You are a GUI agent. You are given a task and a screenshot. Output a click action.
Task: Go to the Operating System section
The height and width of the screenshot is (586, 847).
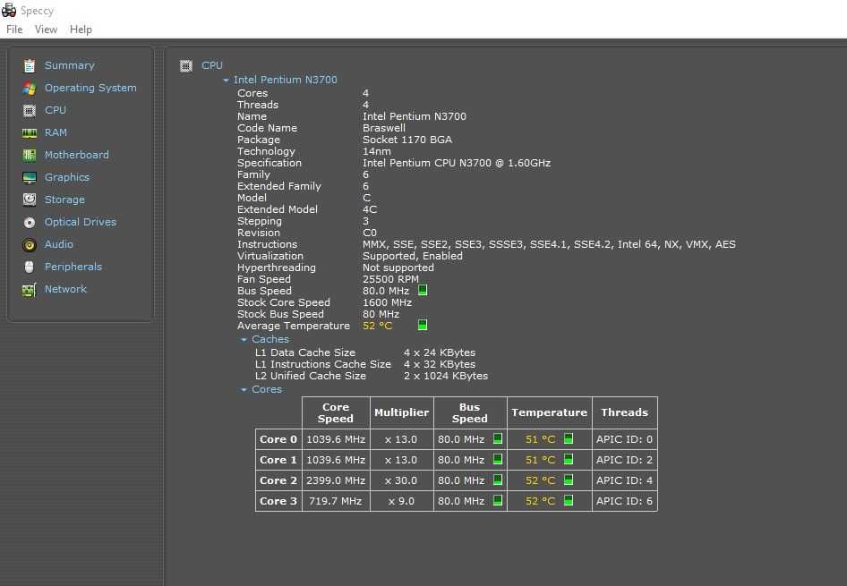90,88
